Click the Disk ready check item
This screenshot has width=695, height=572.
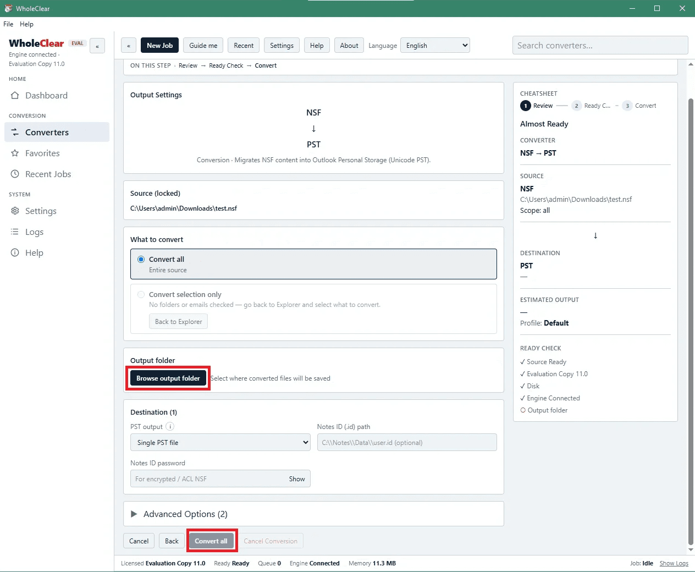[x=530, y=386]
